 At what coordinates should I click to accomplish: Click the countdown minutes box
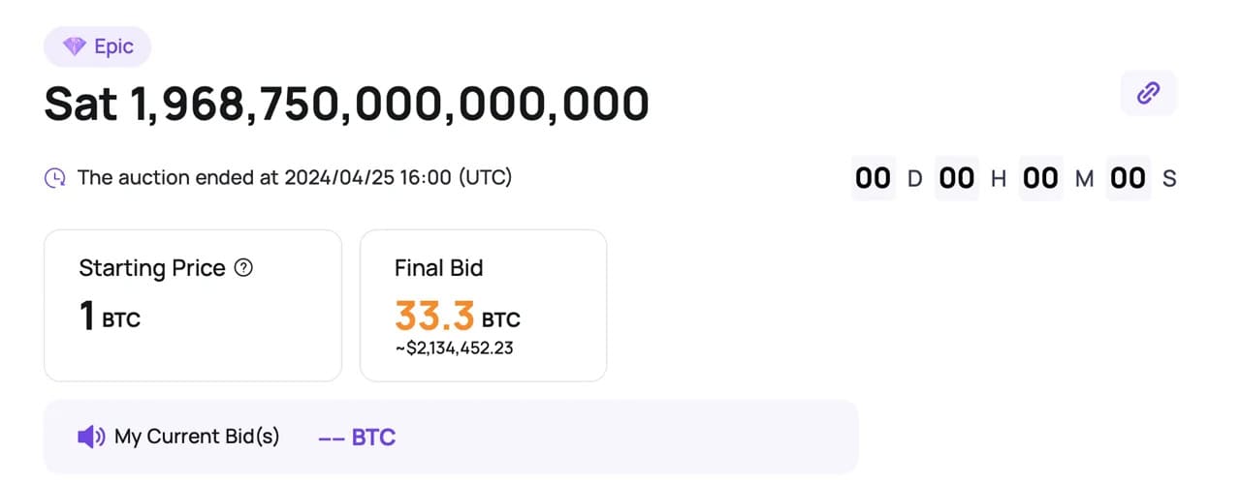(x=1040, y=178)
